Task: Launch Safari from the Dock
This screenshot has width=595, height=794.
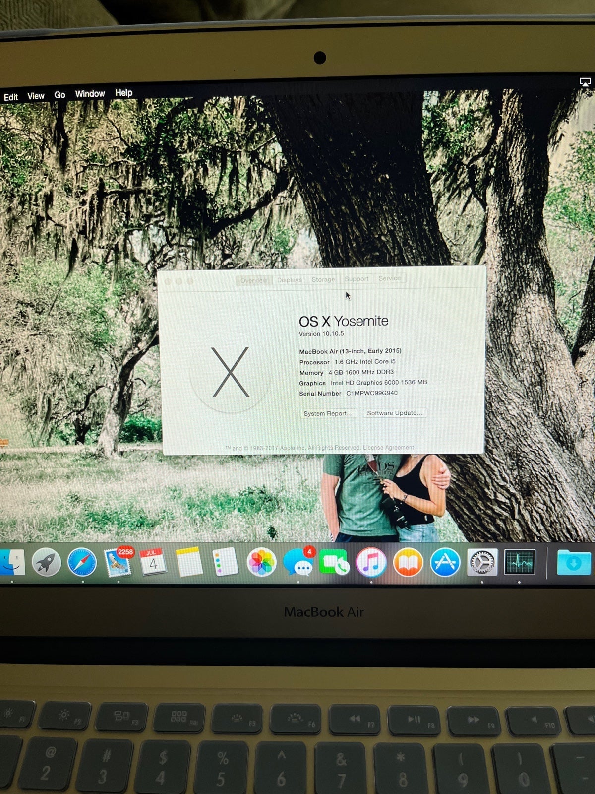Action: (x=82, y=563)
